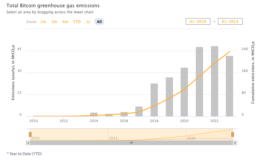265x163 pixels.
Task: Click the '160' right y-axis label
Action: 245,71
